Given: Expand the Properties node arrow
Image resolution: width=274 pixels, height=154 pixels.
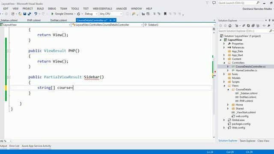Looking at the screenshot, I should 224,44.
